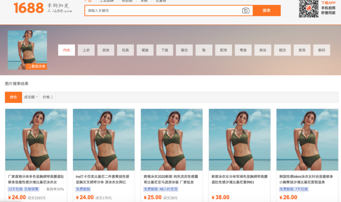
Task: Open the ins打卡百变比基尼 product title link
Action: pos(103,179)
